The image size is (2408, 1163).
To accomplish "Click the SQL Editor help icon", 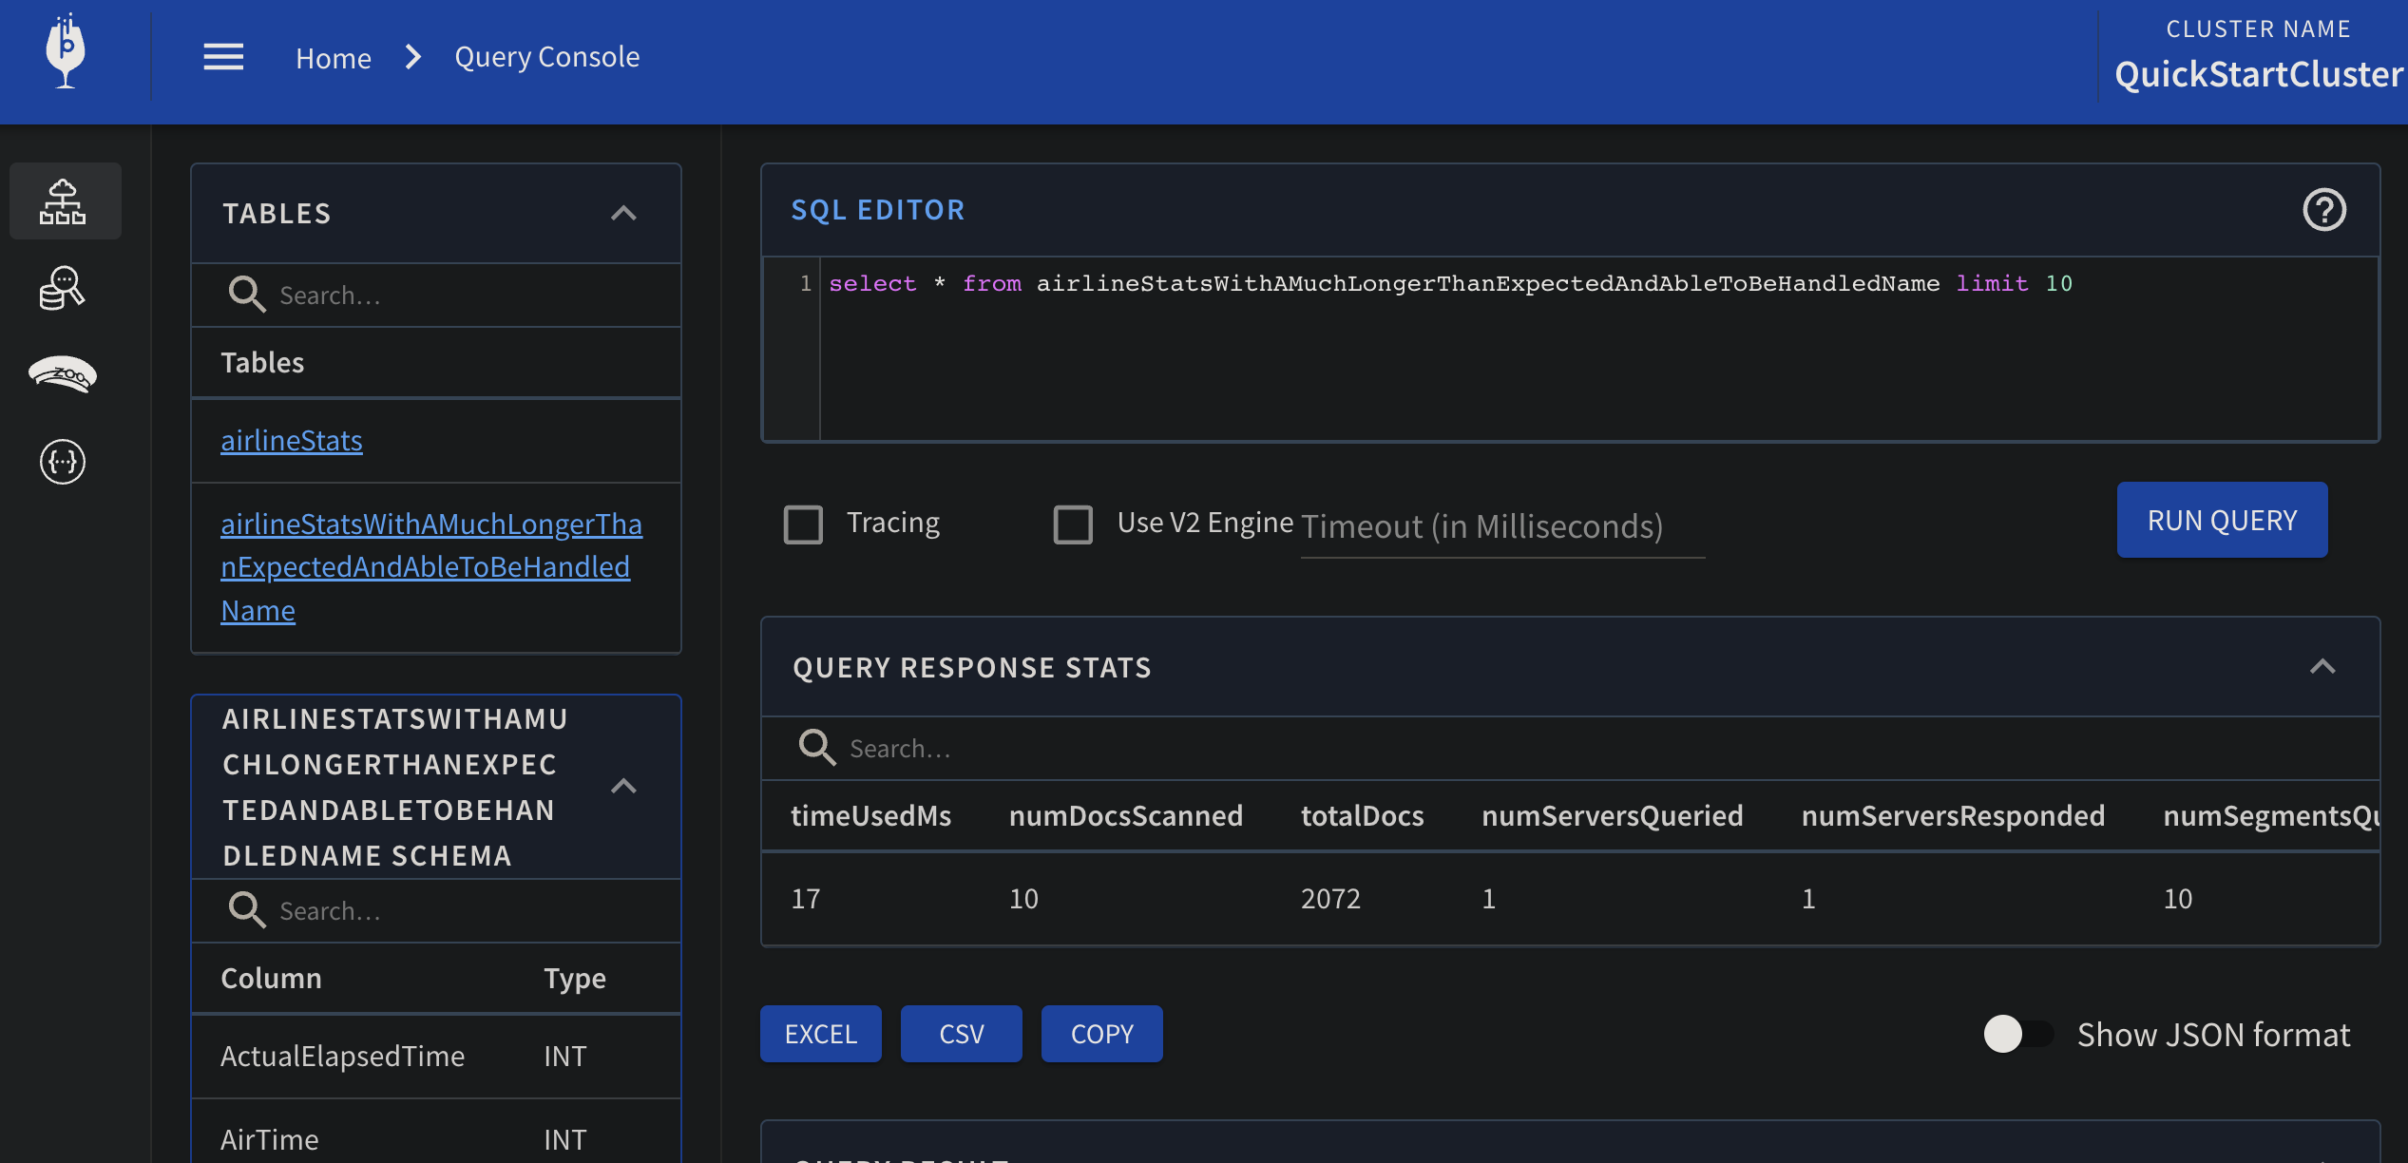I will coord(2323,210).
